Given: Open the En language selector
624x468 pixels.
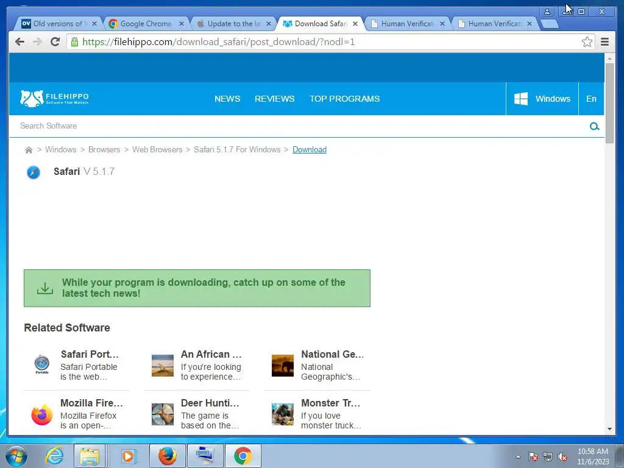Looking at the screenshot, I should point(591,99).
